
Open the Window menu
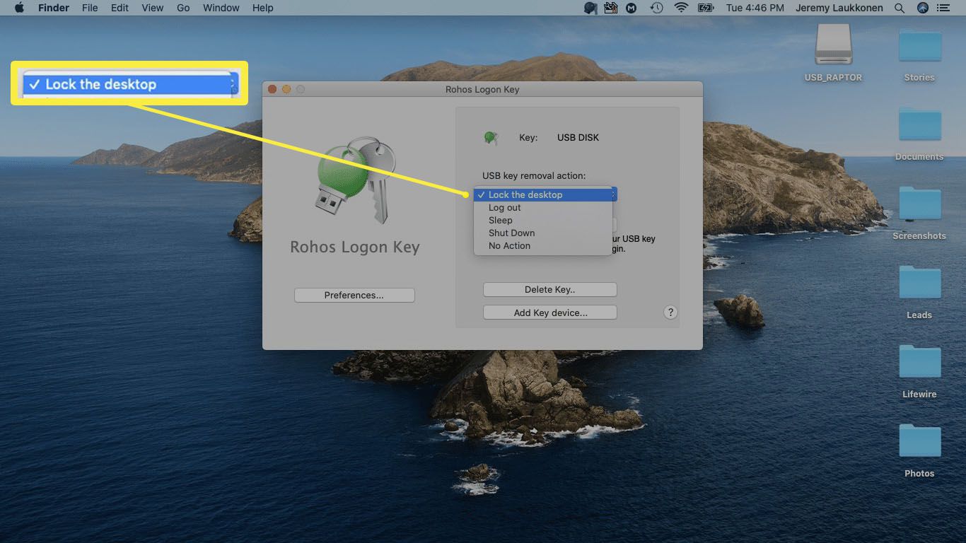click(221, 8)
